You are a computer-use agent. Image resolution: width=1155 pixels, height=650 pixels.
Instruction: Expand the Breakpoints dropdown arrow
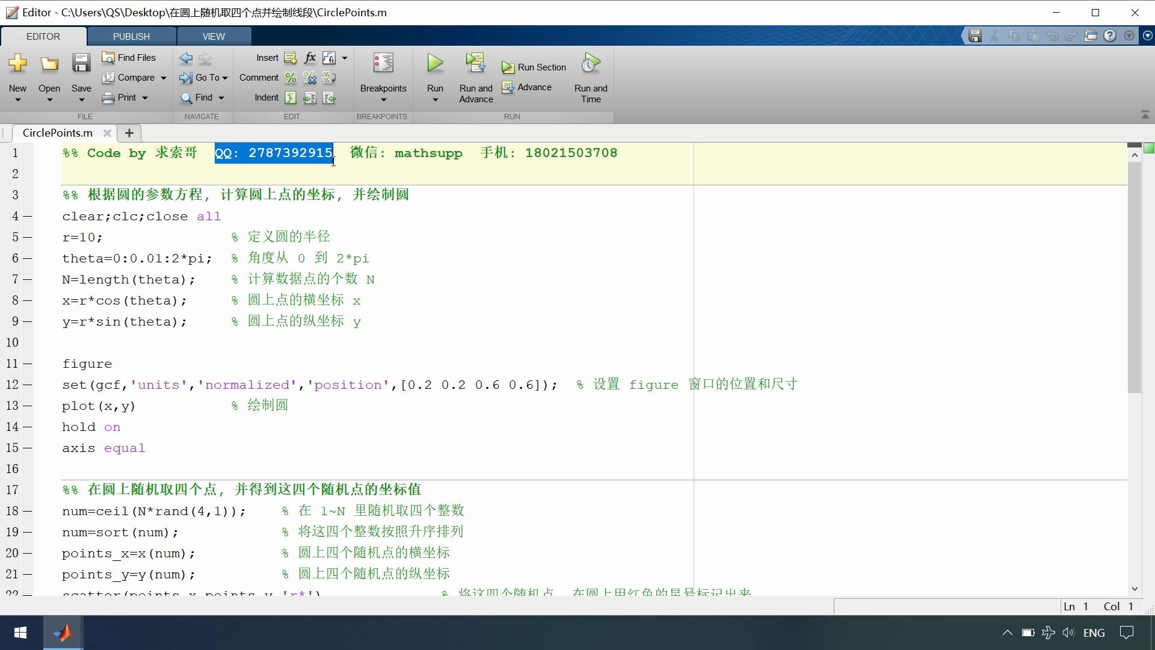383,100
